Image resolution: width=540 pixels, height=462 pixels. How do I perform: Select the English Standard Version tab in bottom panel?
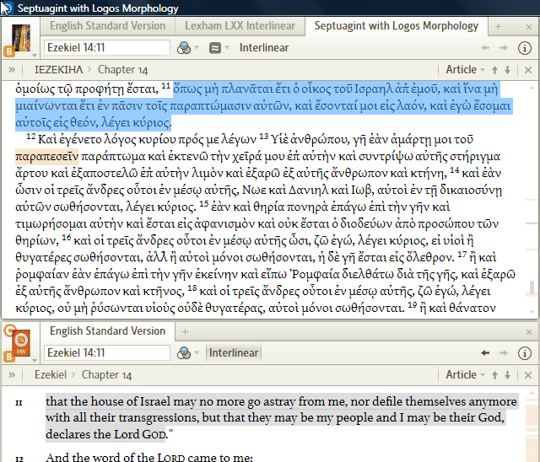107,331
